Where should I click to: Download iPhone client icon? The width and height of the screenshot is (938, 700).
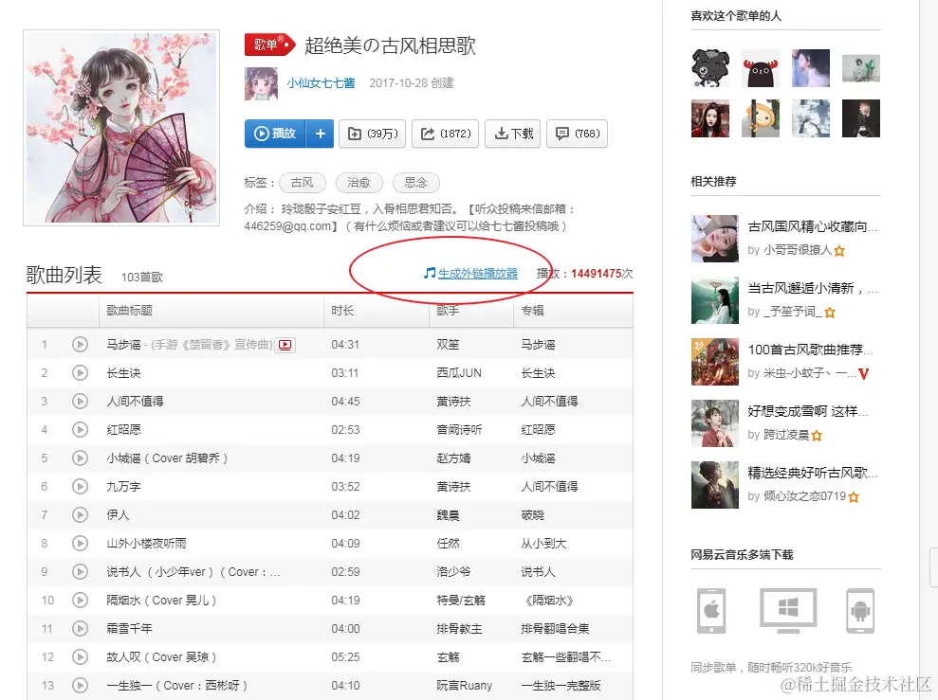711,610
